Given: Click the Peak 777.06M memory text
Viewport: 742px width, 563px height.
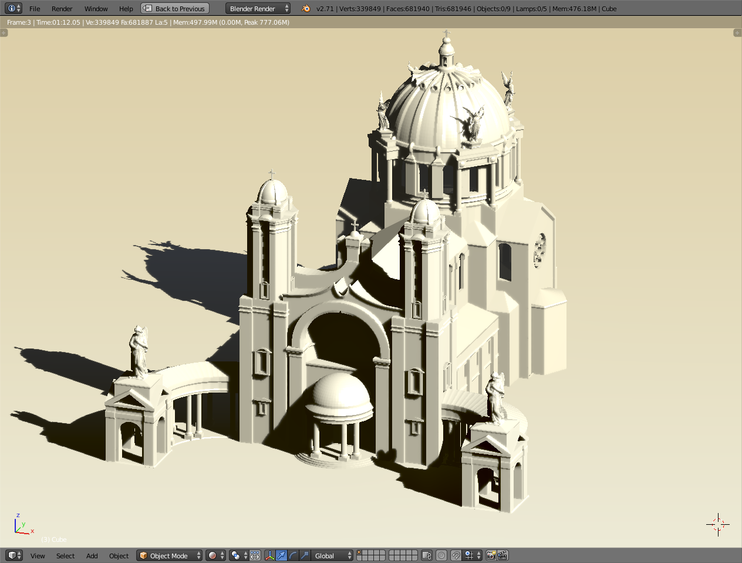Looking at the screenshot, I should pyautogui.click(x=266, y=22).
